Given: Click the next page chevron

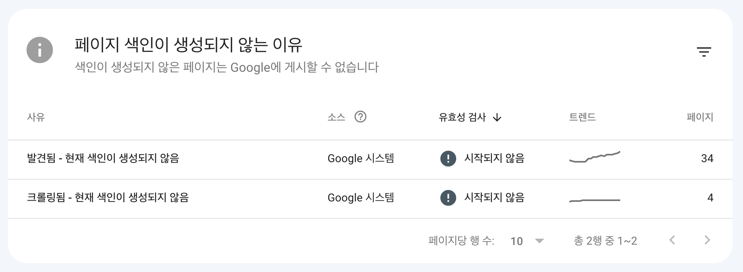Looking at the screenshot, I should tap(706, 240).
